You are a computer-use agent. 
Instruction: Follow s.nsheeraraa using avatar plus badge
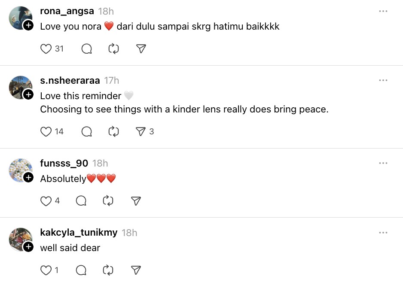point(28,95)
